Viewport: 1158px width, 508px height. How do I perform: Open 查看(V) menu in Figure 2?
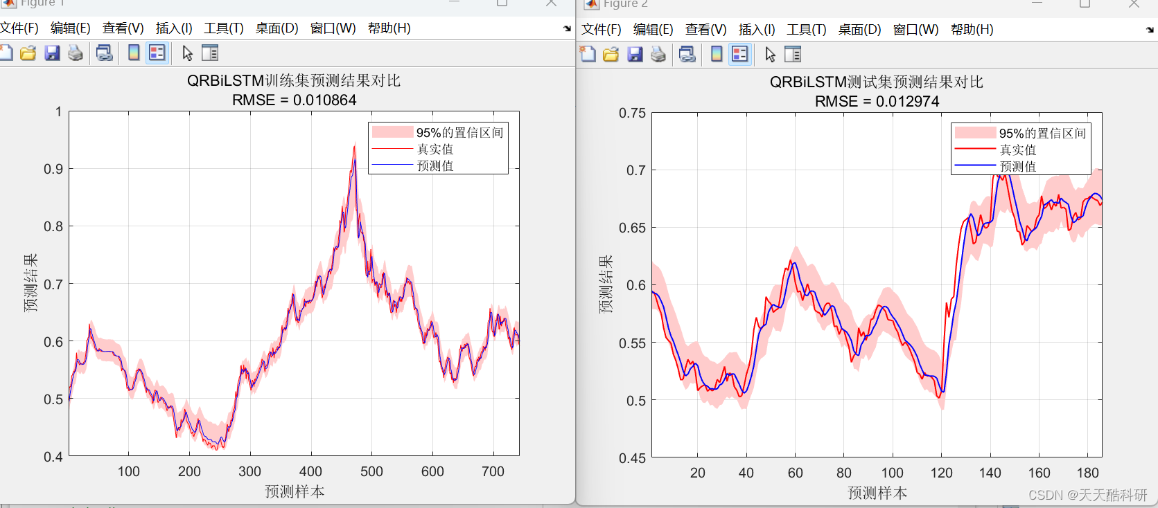pyautogui.click(x=706, y=30)
